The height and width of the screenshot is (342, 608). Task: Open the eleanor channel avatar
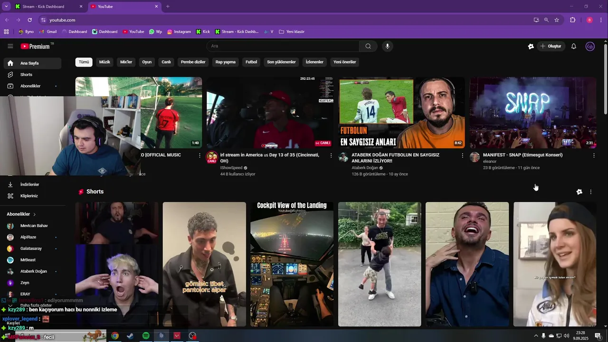coord(475,157)
